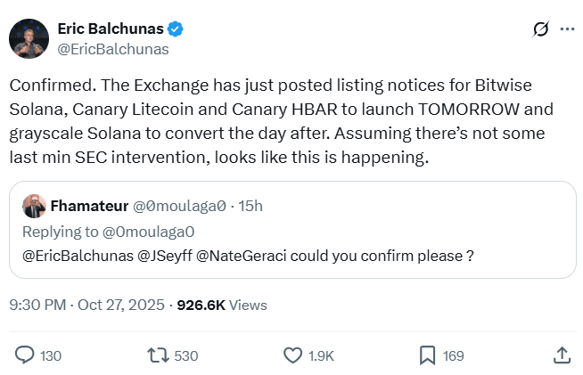
Task: Click the @0moulaga0 handle beside Fhamateur
Action: click(179, 206)
